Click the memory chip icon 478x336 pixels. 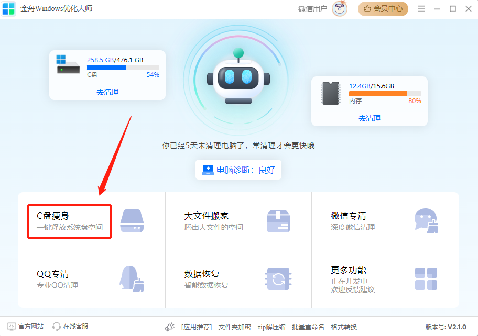[331, 93]
